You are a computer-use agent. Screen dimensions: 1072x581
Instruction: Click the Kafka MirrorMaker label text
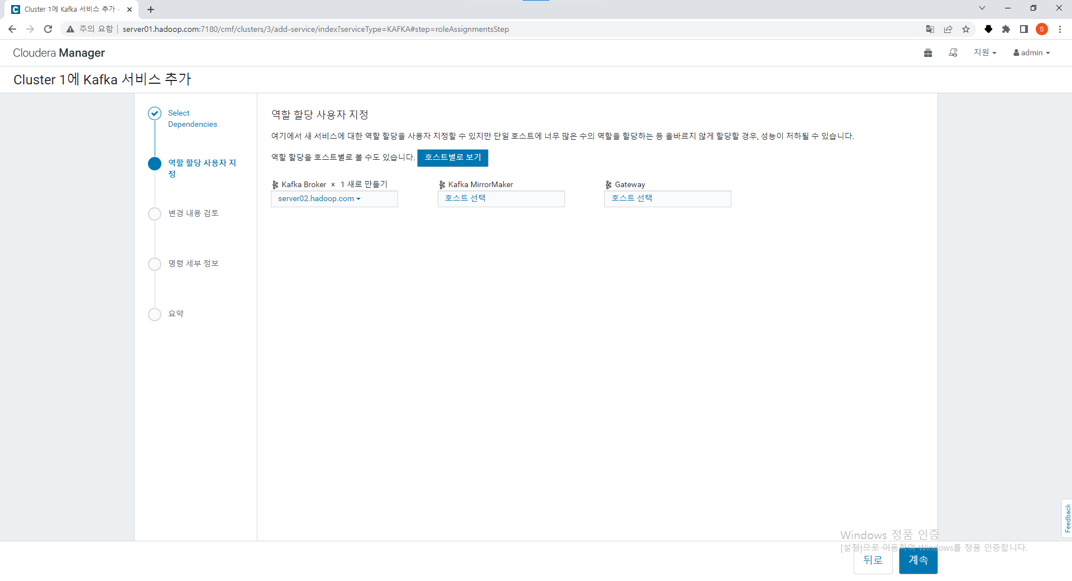point(481,184)
